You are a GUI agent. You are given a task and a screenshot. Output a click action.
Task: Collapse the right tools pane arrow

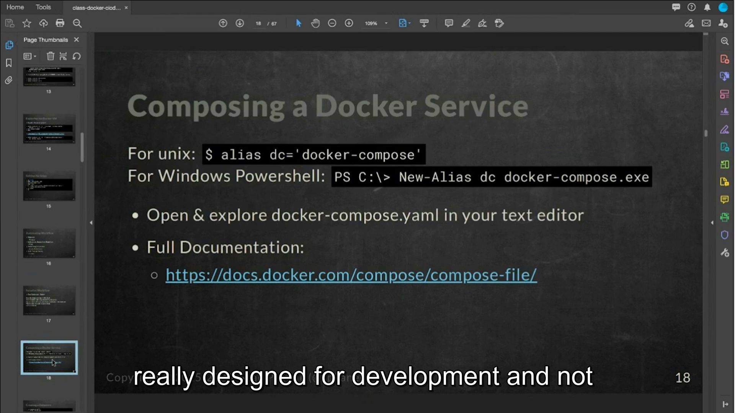coord(712,223)
